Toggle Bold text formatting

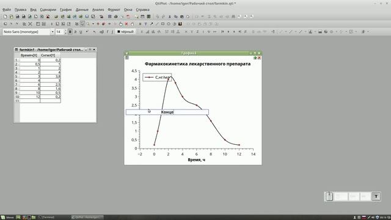coord(70,32)
